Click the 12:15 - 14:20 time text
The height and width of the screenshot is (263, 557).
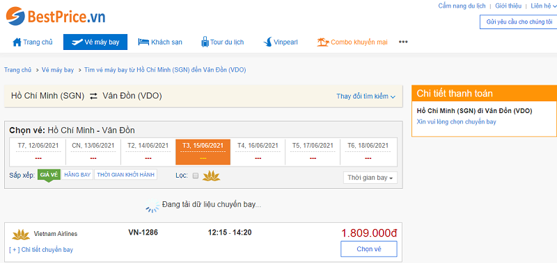tap(230, 232)
